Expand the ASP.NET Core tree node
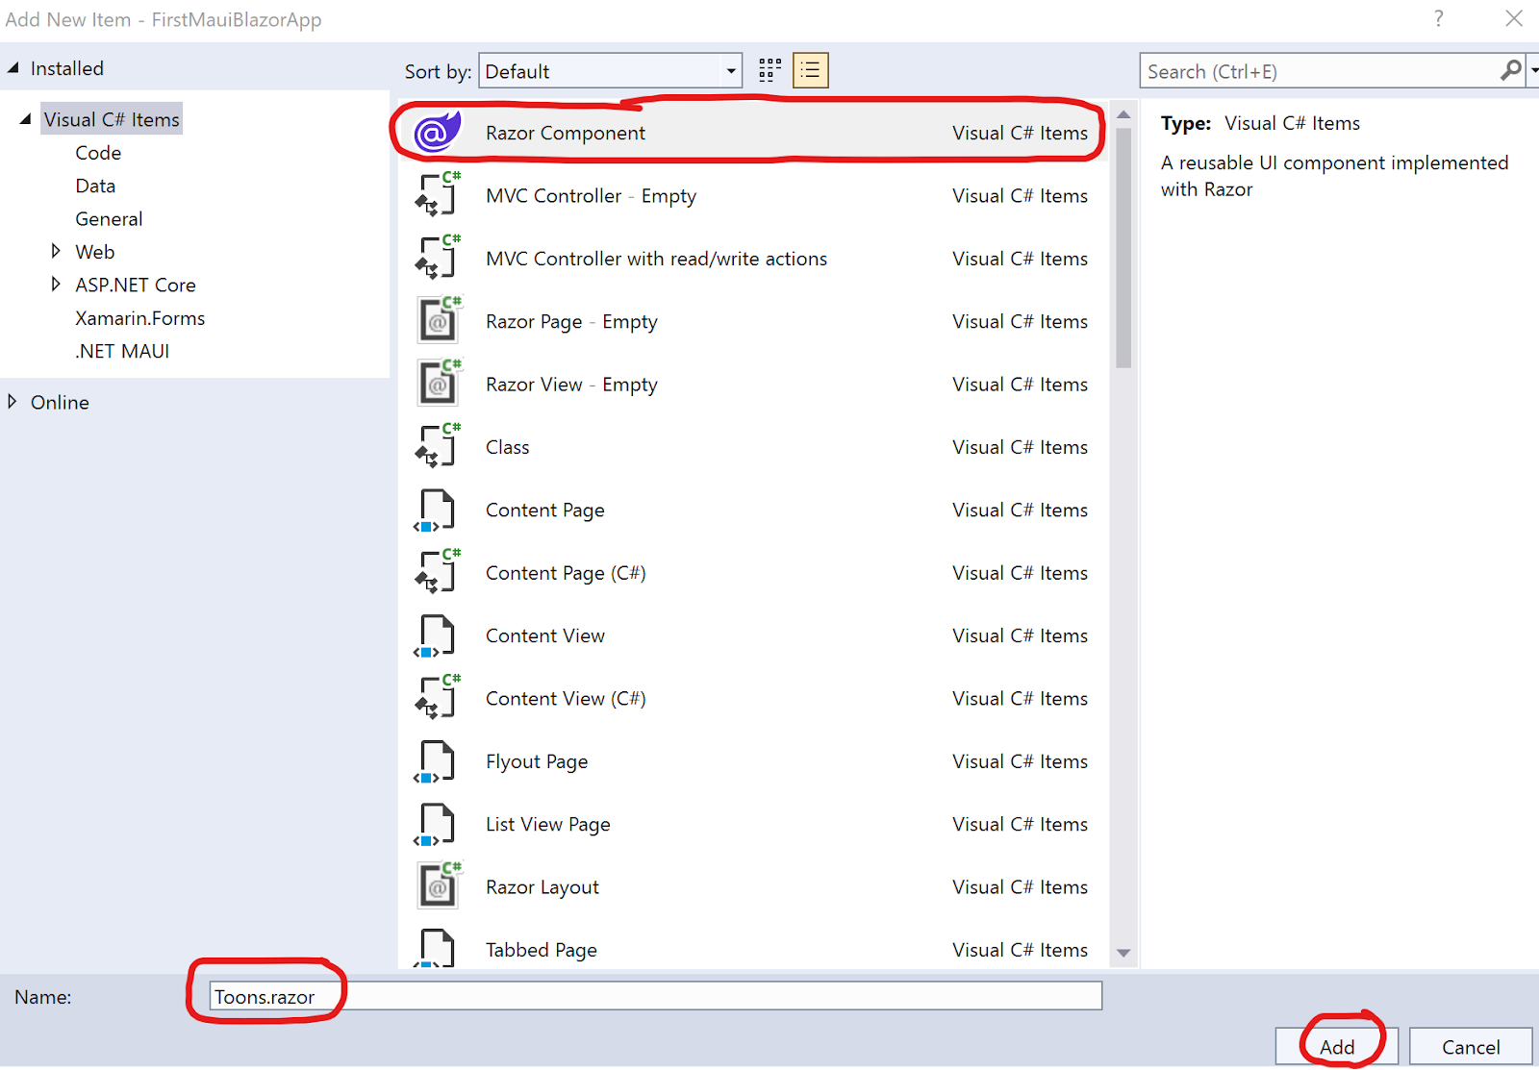The width and height of the screenshot is (1539, 1070). point(56,284)
